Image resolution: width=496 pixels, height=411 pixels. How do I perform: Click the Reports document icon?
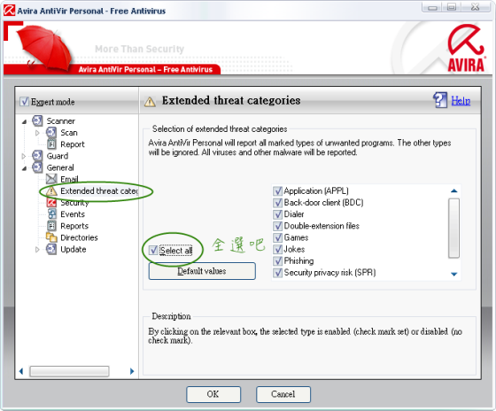(x=51, y=226)
